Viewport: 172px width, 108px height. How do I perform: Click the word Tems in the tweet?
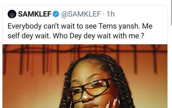tap(107, 26)
